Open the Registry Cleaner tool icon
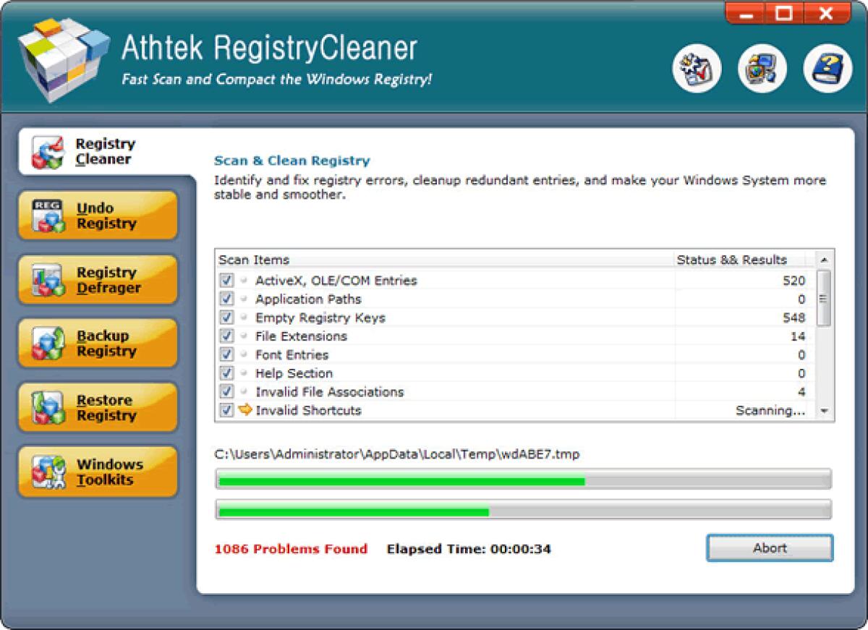The height and width of the screenshot is (630, 868). tap(48, 150)
